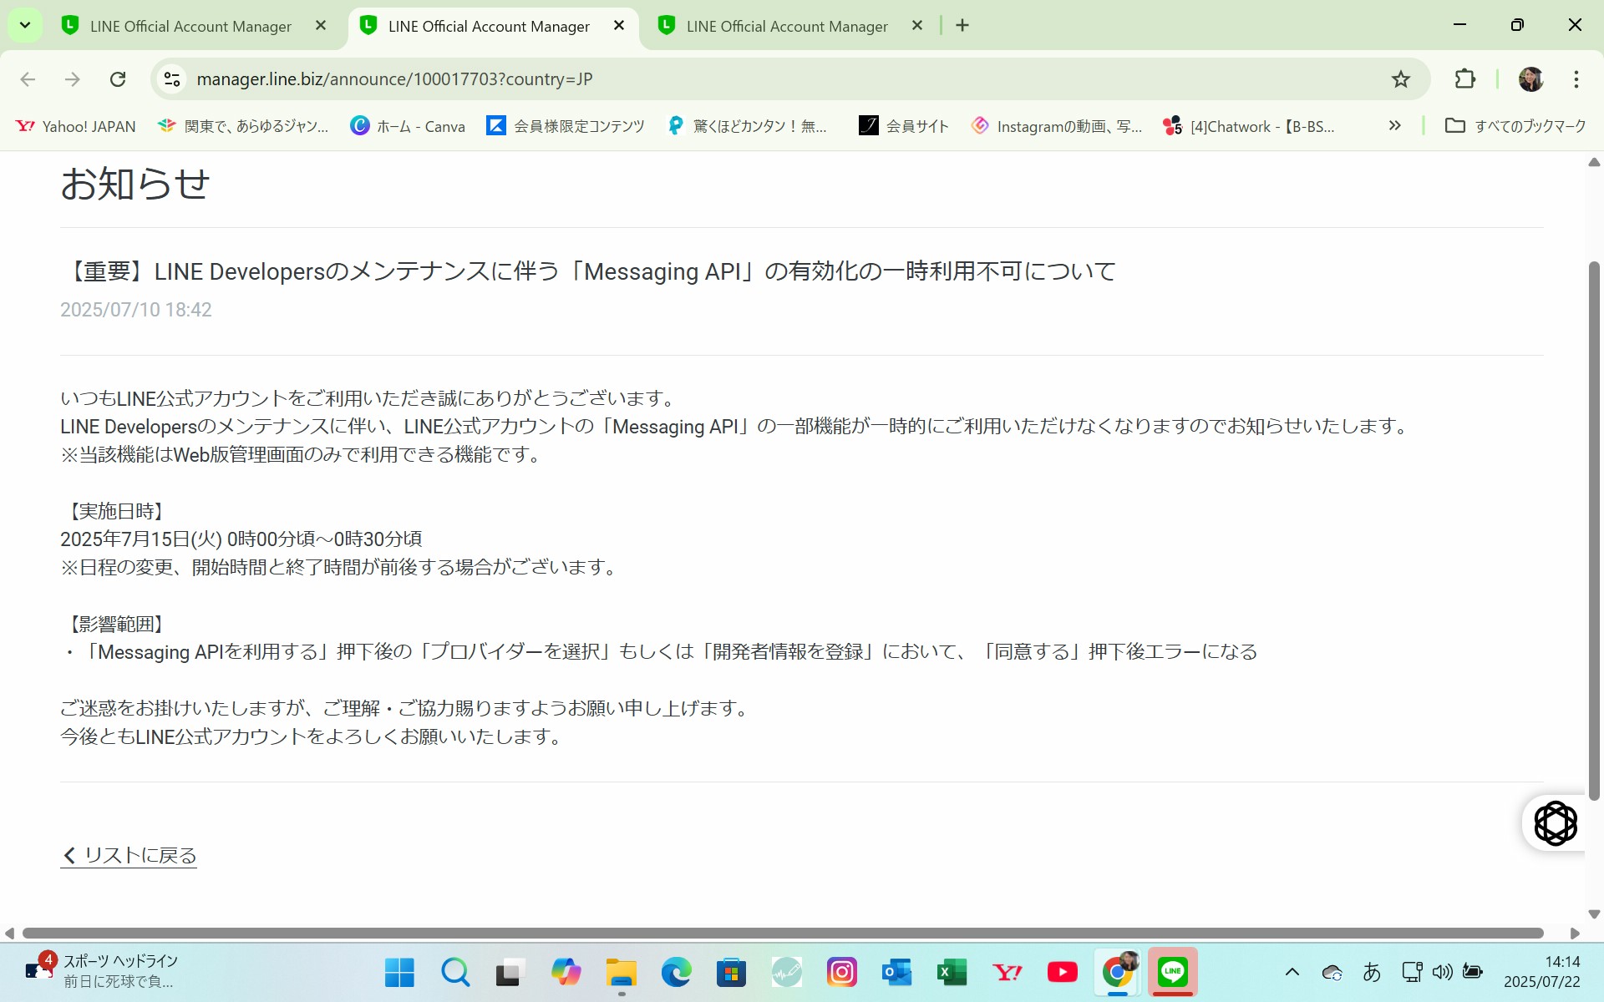Open Microsoft Edge from the taskbar
The height and width of the screenshot is (1002, 1604).
[676, 972]
